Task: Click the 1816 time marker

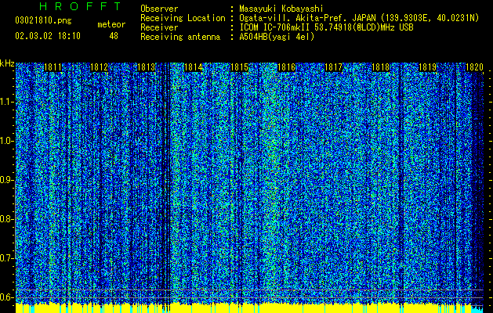Action: point(287,67)
